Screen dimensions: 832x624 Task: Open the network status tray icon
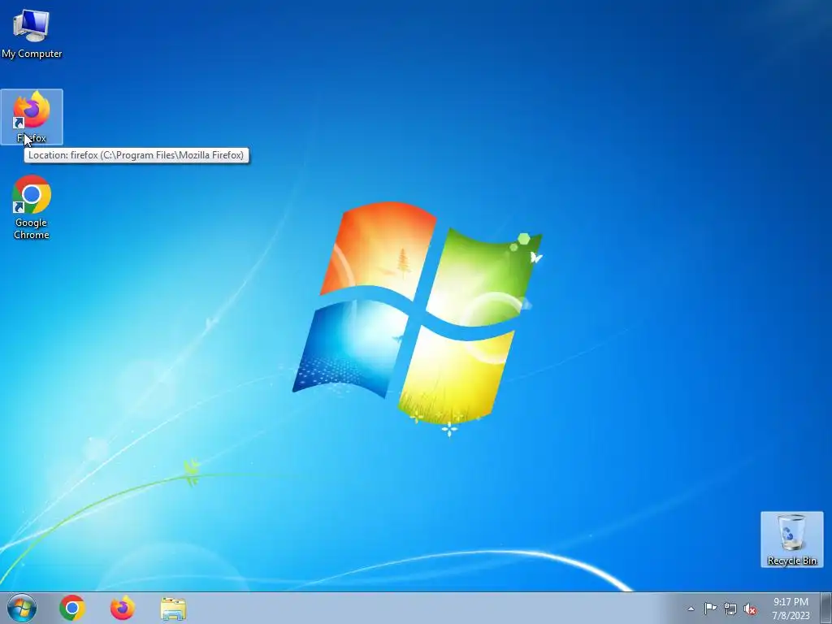730,609
